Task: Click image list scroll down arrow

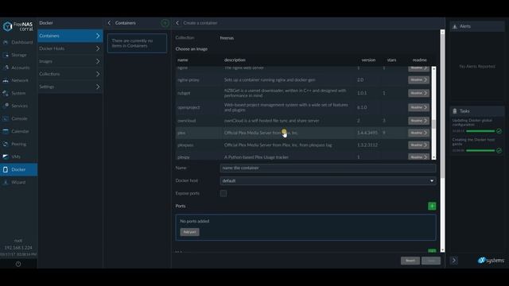Action: (x=433, y=157)
